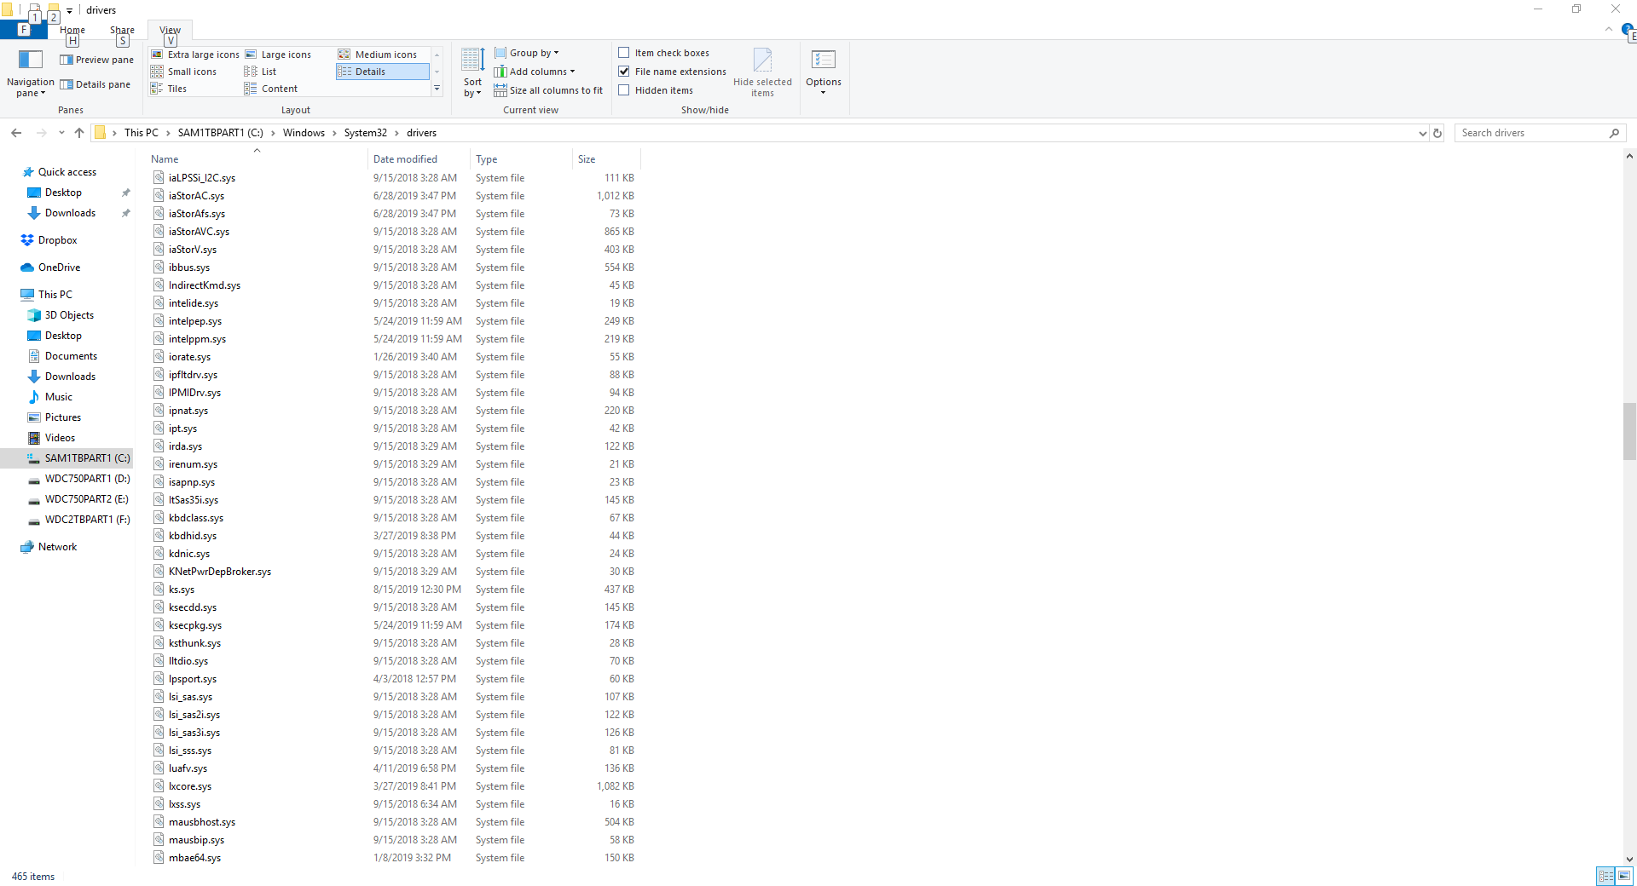Click This PC in the address path
Screen dimensions: 1637x886
[x=142, y=133]
